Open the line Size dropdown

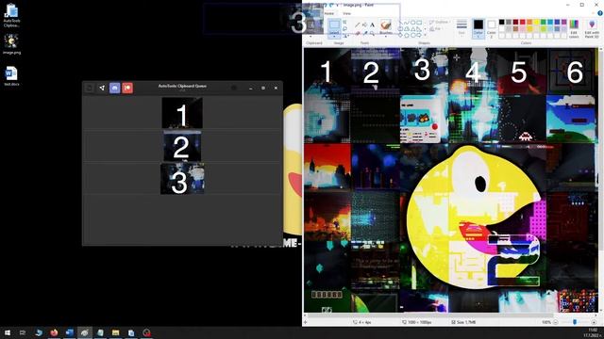pyautogui.click(x=461, y=28)
